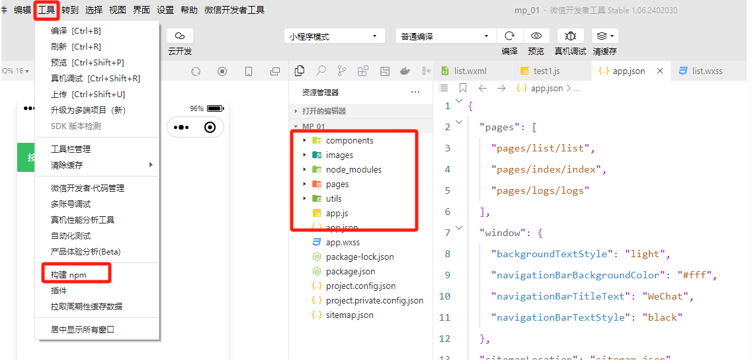The width and height of the screenshot is (752, 361).
Task: Choose 编译 [Ctrl+B] from the menu
Action: (x=97, y=31)
